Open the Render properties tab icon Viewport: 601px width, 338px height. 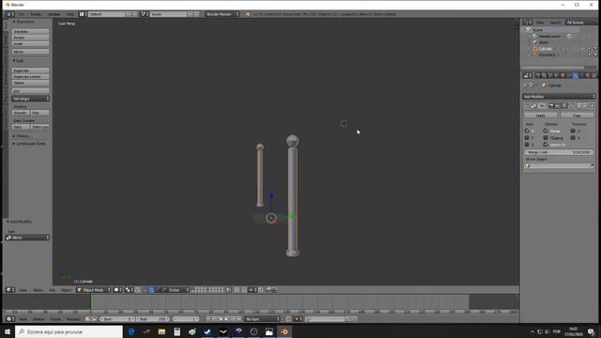coord(538,75)
